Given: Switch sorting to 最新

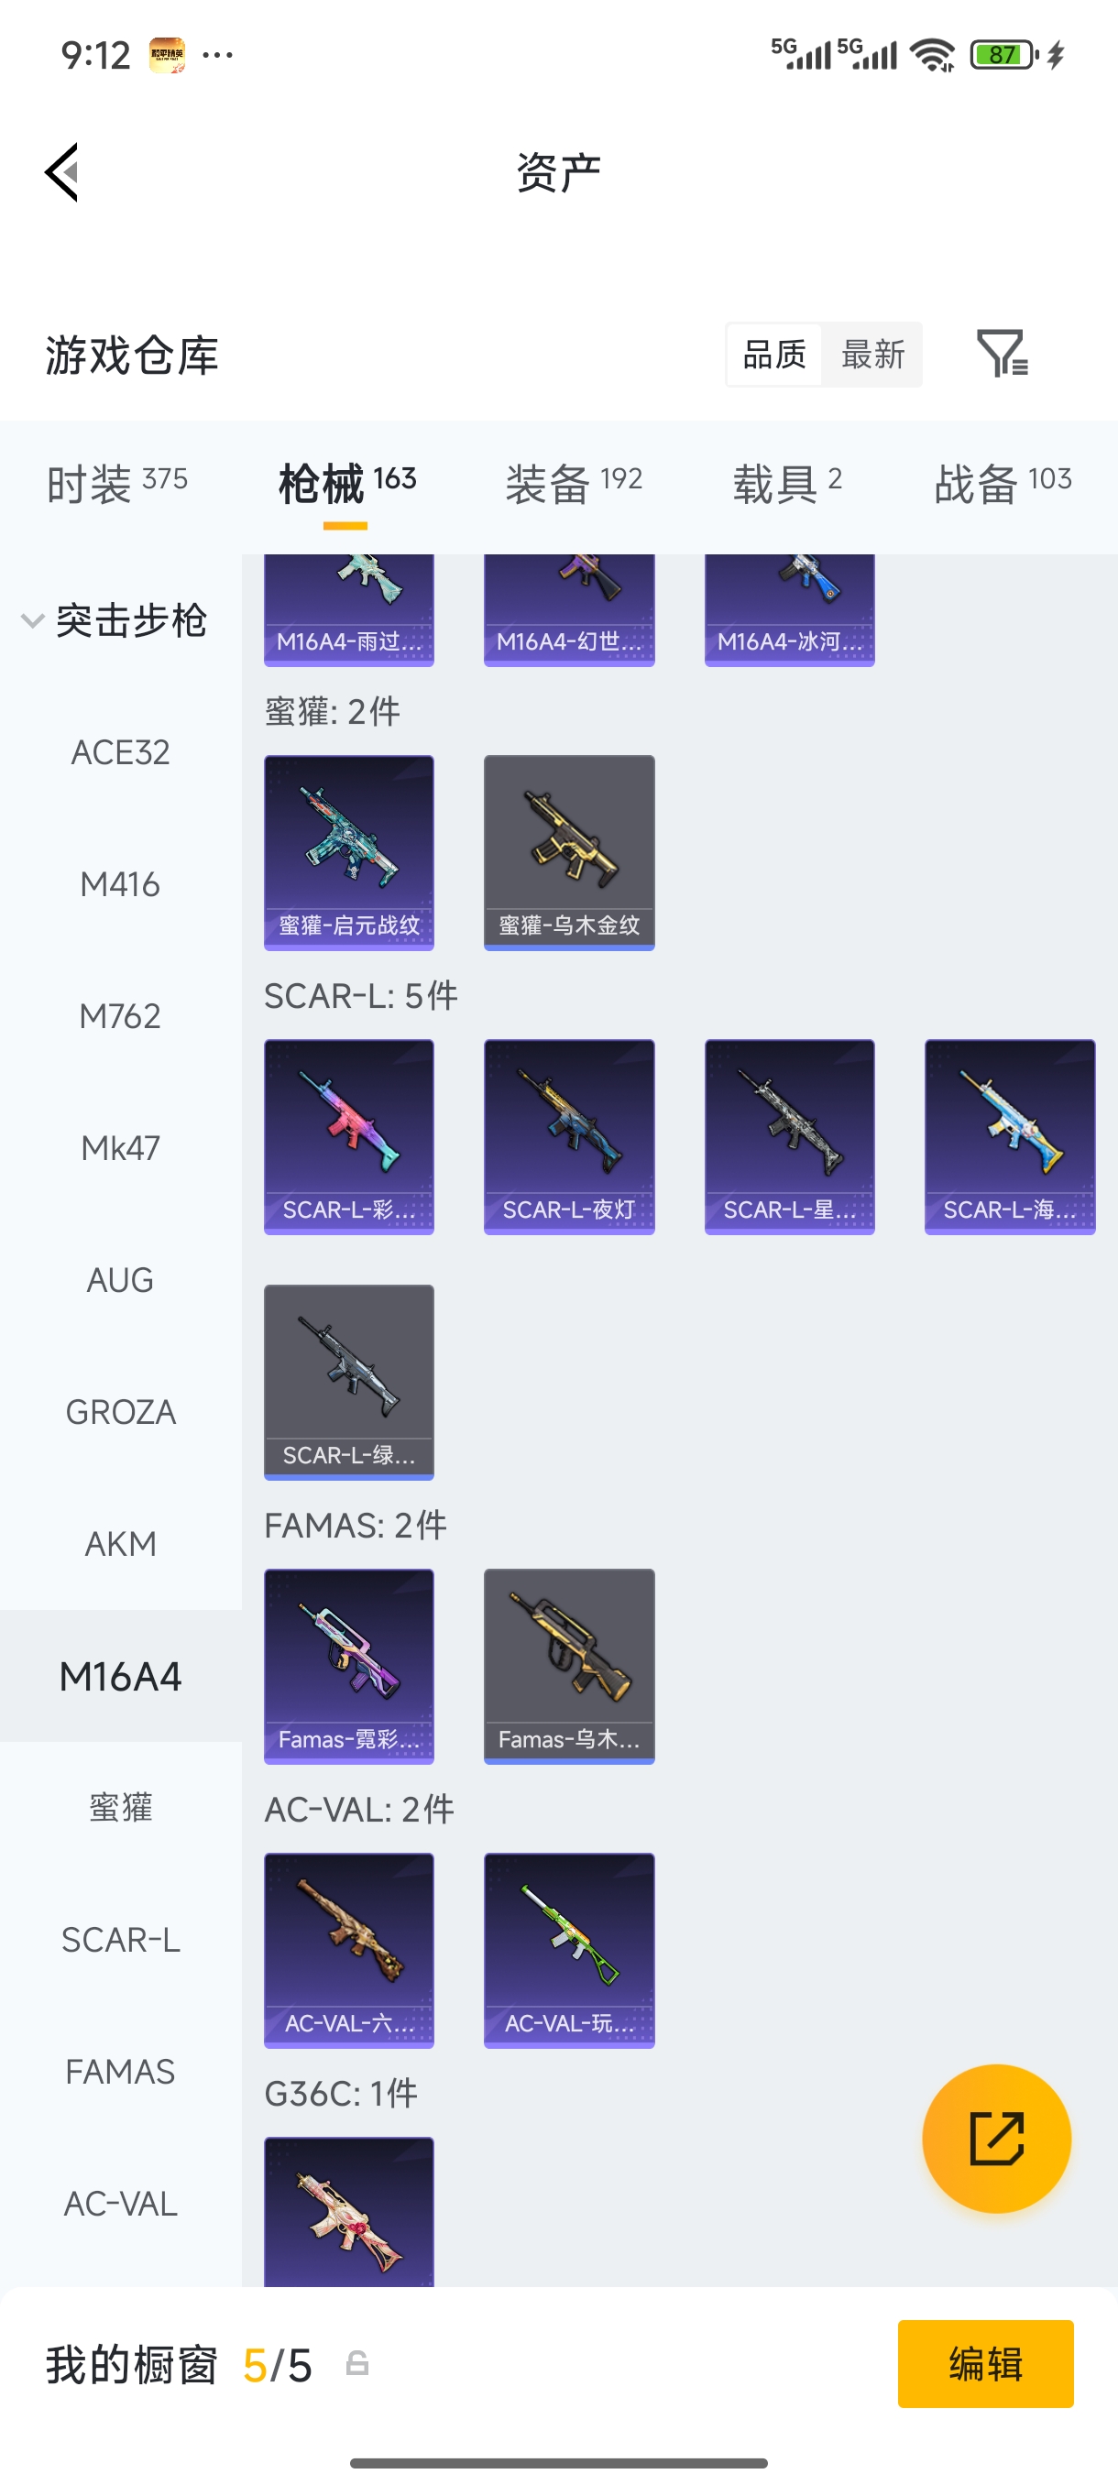Looking at the screenshot, I should click(x=873, y=354).
